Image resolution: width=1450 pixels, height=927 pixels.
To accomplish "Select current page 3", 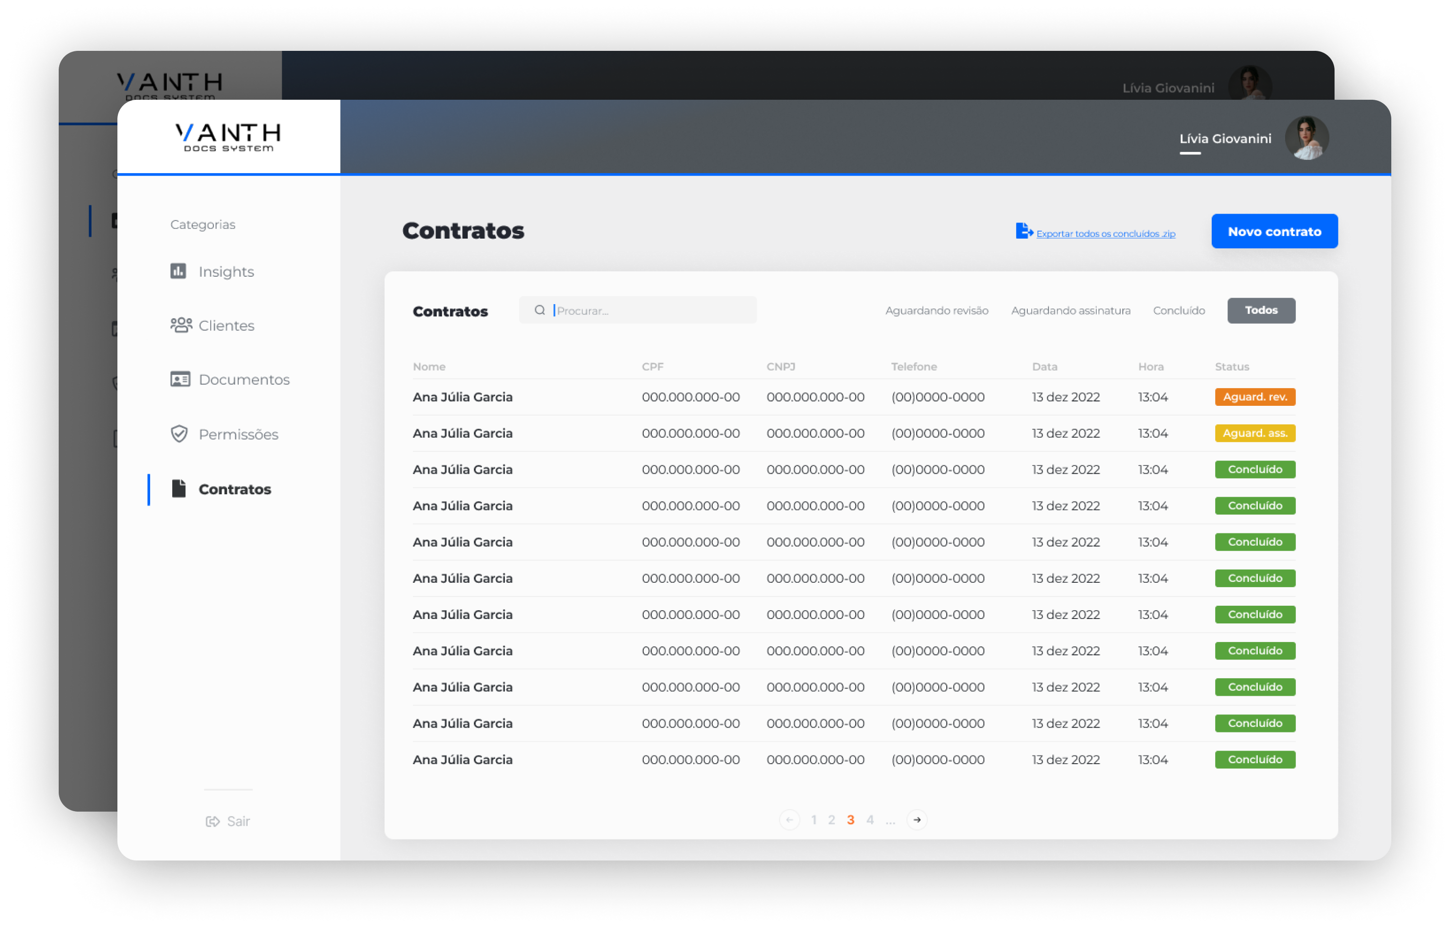I will (850, 819).
